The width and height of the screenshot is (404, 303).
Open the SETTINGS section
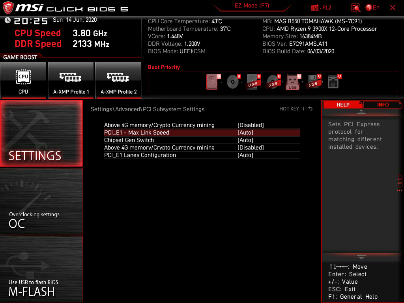(x=41, y=133)
